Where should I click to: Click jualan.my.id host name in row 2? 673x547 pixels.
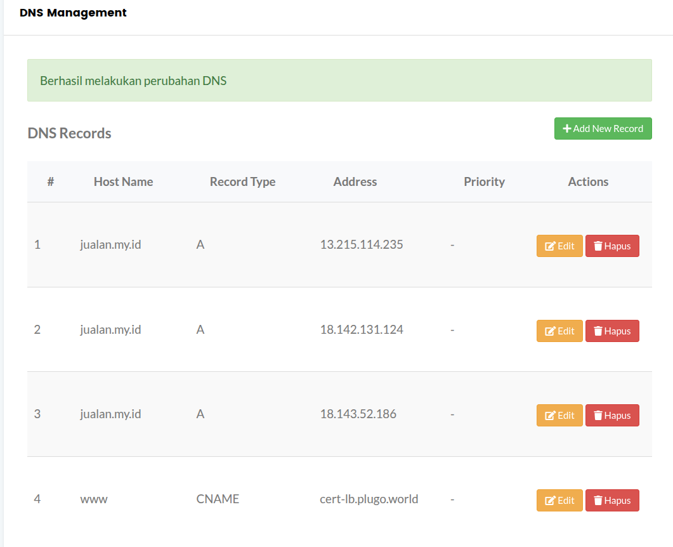(x=110, y=330)
